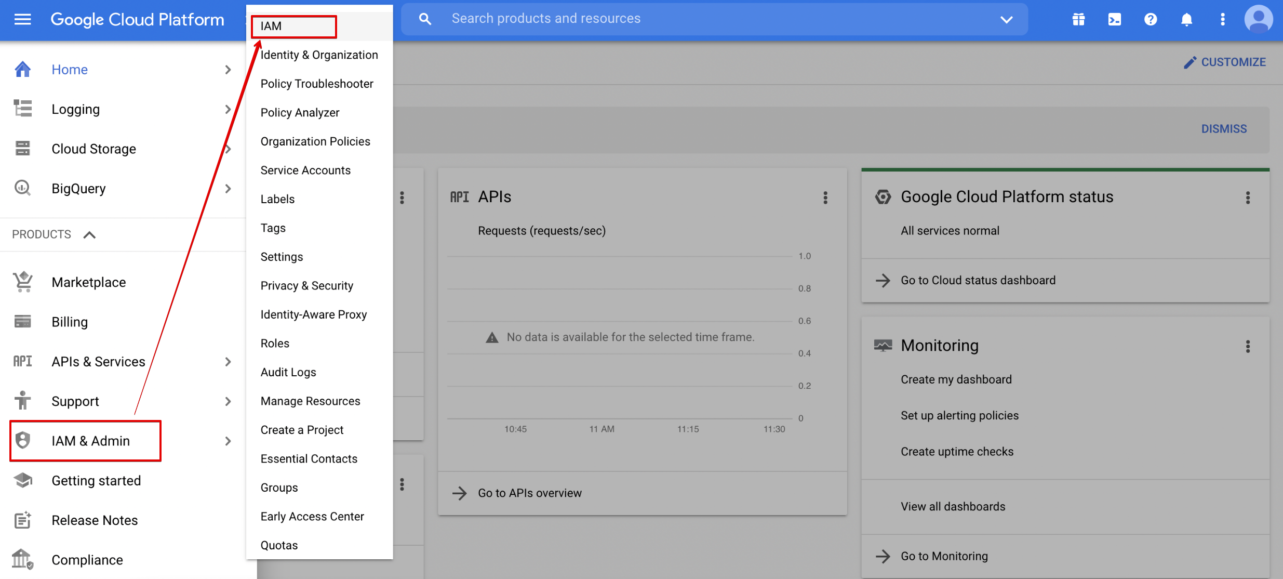This screenshot has height=579, width=1283.
Task: Open the notifications bell
Action: [x=1186, y=19]
